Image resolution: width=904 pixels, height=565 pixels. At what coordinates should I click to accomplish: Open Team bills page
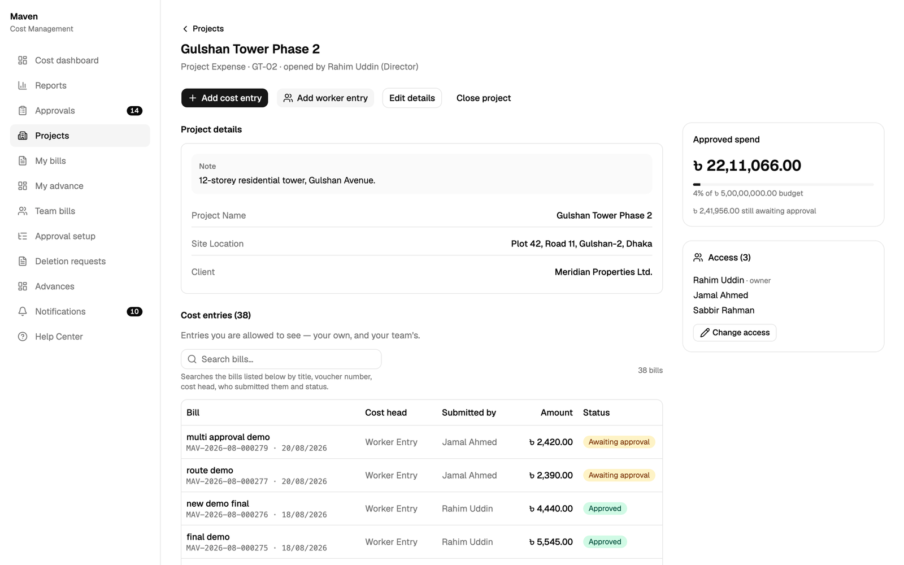click(x=80, y=211)
